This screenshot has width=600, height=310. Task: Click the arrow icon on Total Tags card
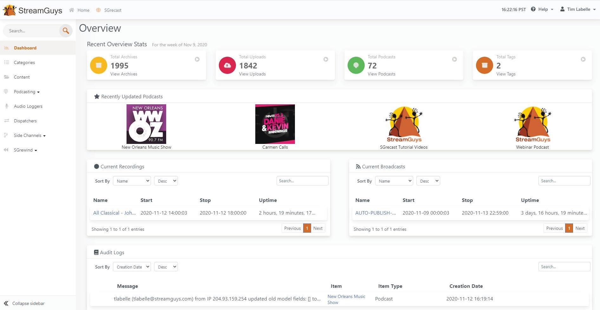pos(583,59)
